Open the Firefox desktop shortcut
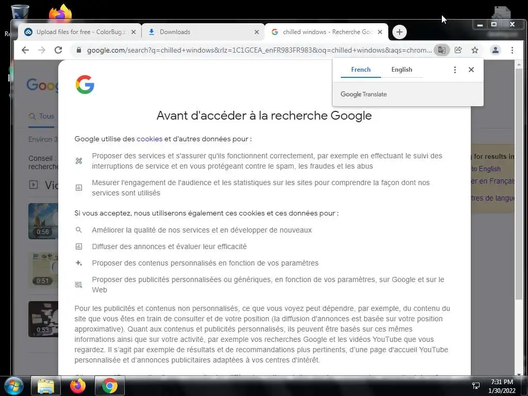The image size is (528, 396). click(60, 13)
